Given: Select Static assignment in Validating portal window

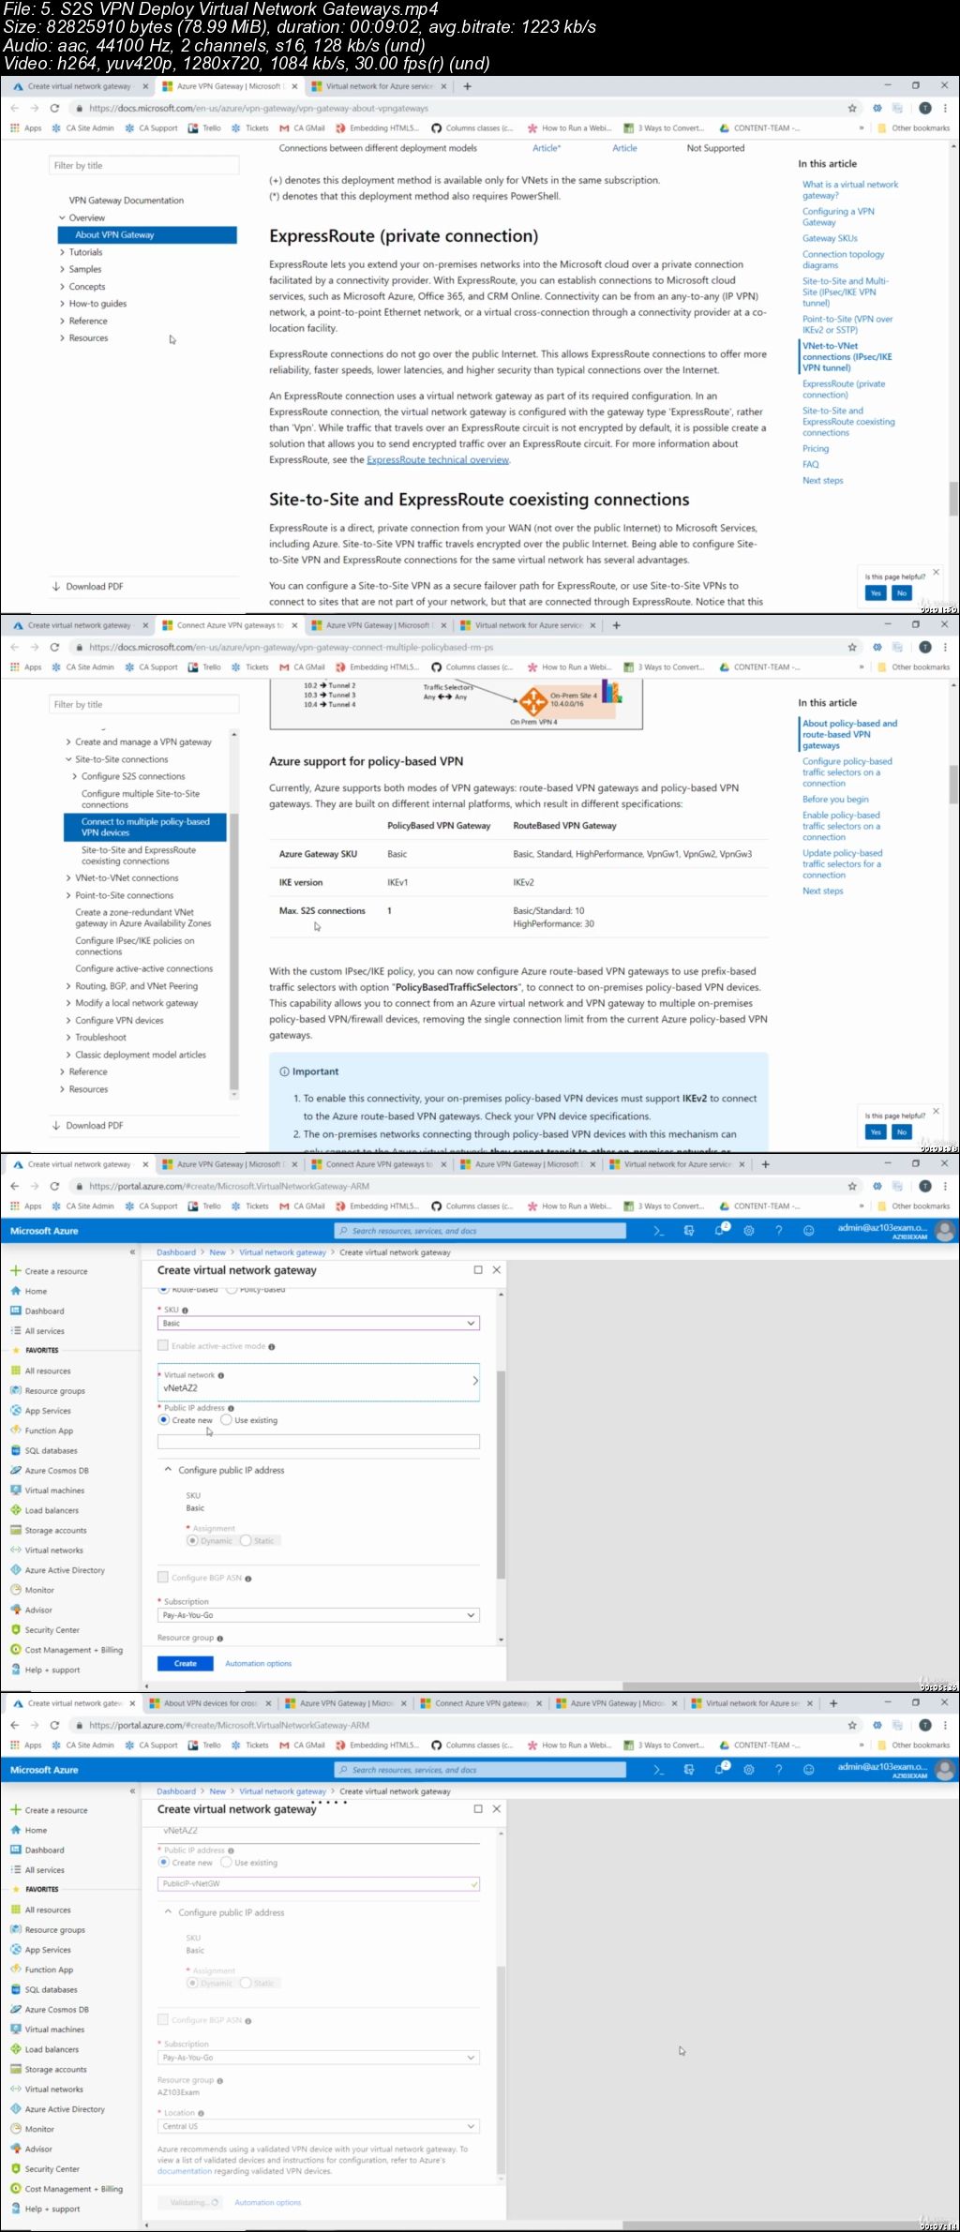Looking at the screenshot, I should 246,1983.
